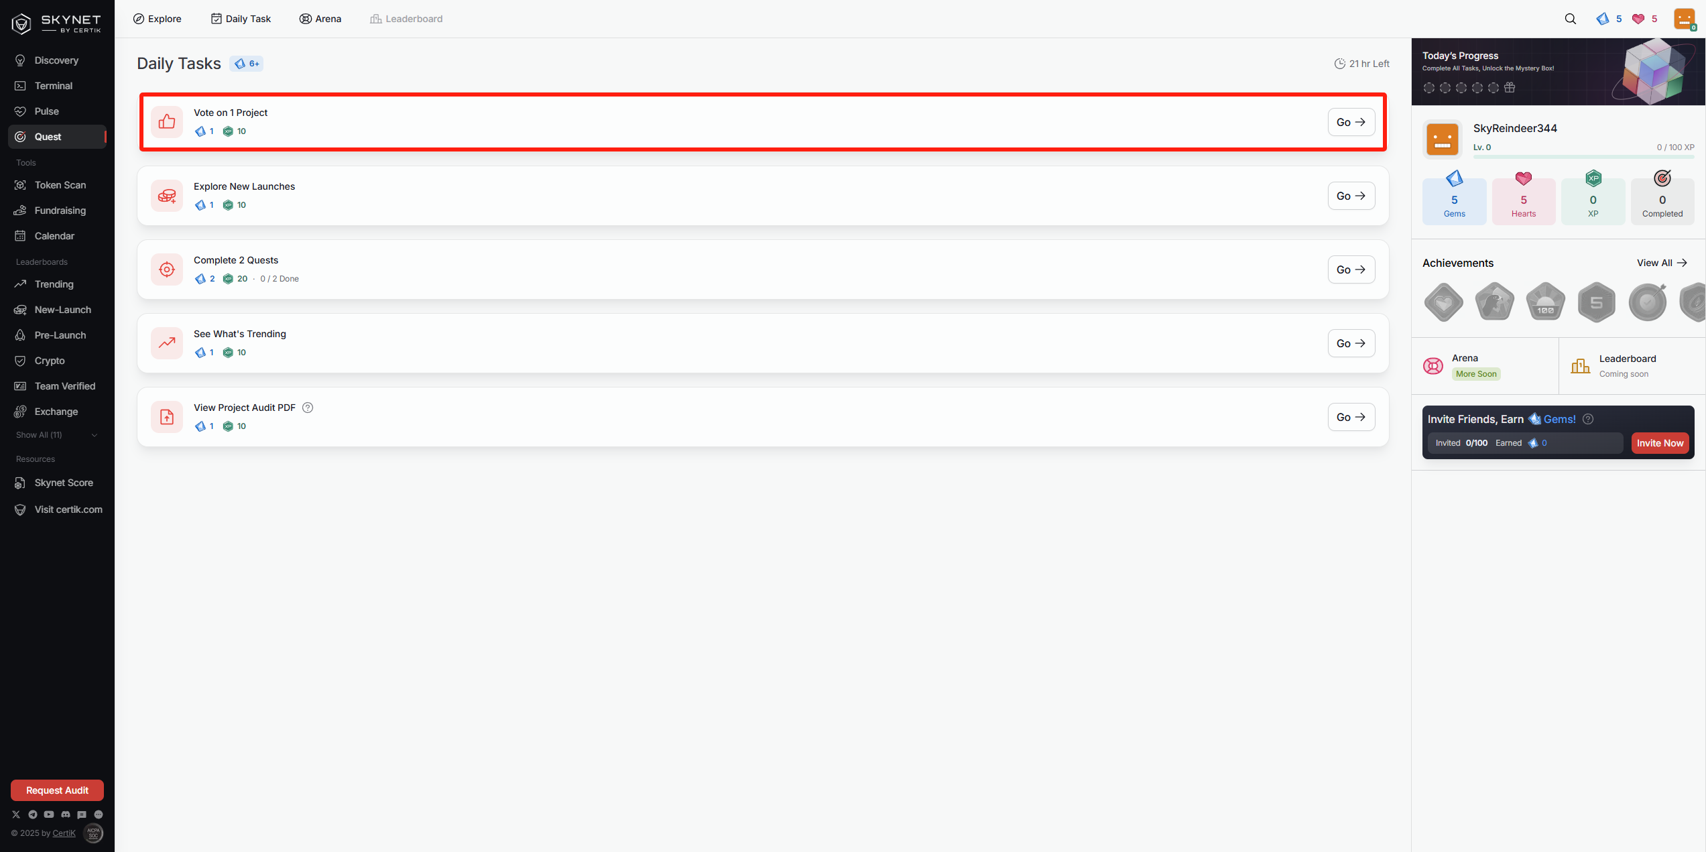Open the Telegram icon in footer
The width and height of the screenshot is (1706, 852).
(x=33, y=814)
